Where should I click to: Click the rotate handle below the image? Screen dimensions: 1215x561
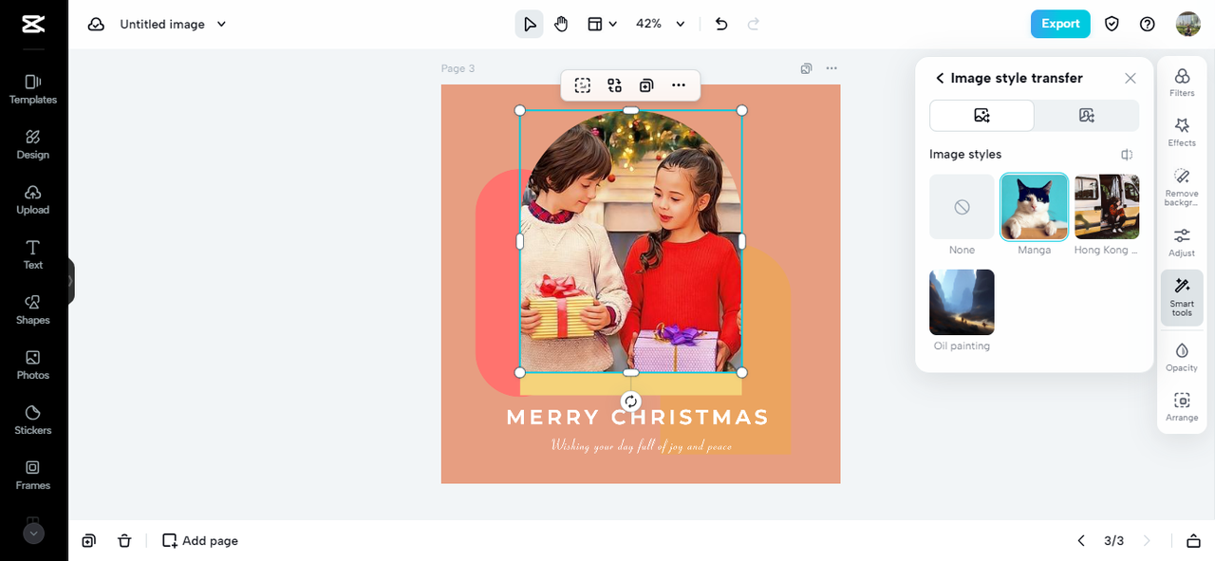[631, 402]
